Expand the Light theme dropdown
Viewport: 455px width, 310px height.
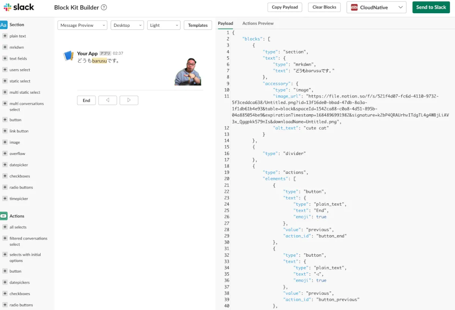[164, 25]
